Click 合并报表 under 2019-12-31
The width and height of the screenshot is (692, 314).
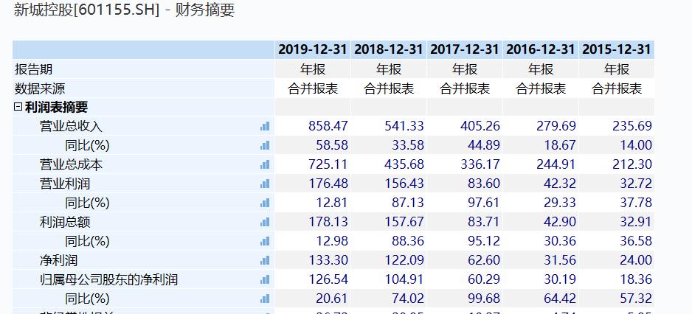click(313, 88)
